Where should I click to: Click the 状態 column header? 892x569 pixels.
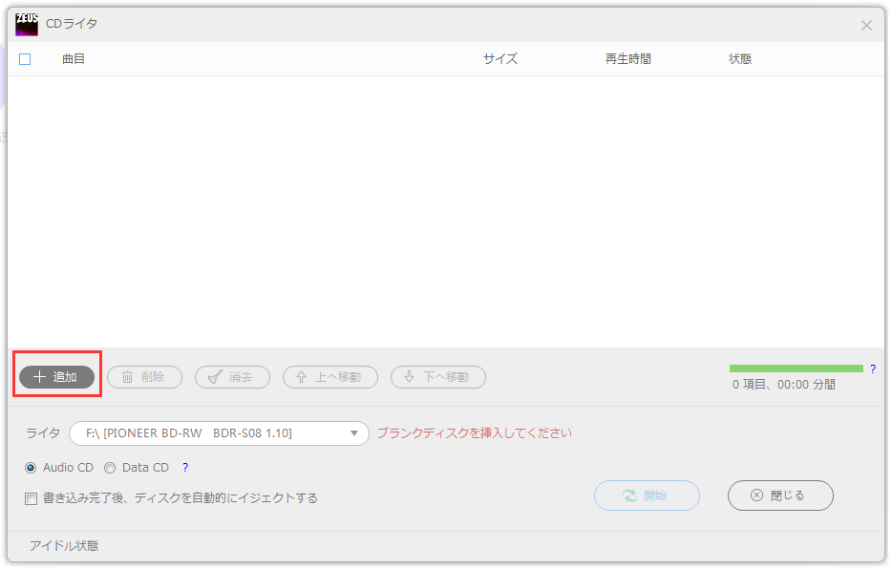point(740,58)
